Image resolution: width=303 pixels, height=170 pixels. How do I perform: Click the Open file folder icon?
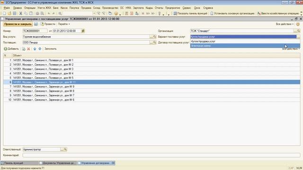tap(9, 14)
